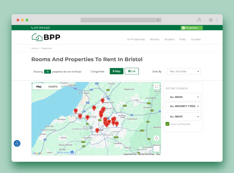Click map pin near Westbury on Trym
The height and width of the screenshot is (173, 234).
(88, 118)
